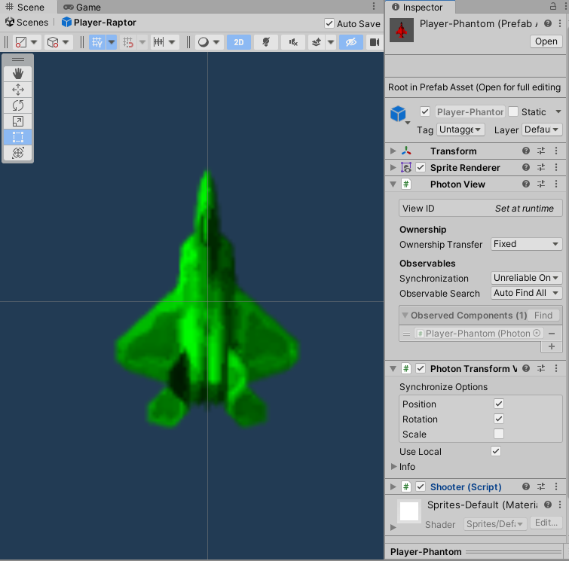Lock the Inspector panel
Image resolution: width=569 pixels, height=561 pixels.
click(x=553, y=6)
